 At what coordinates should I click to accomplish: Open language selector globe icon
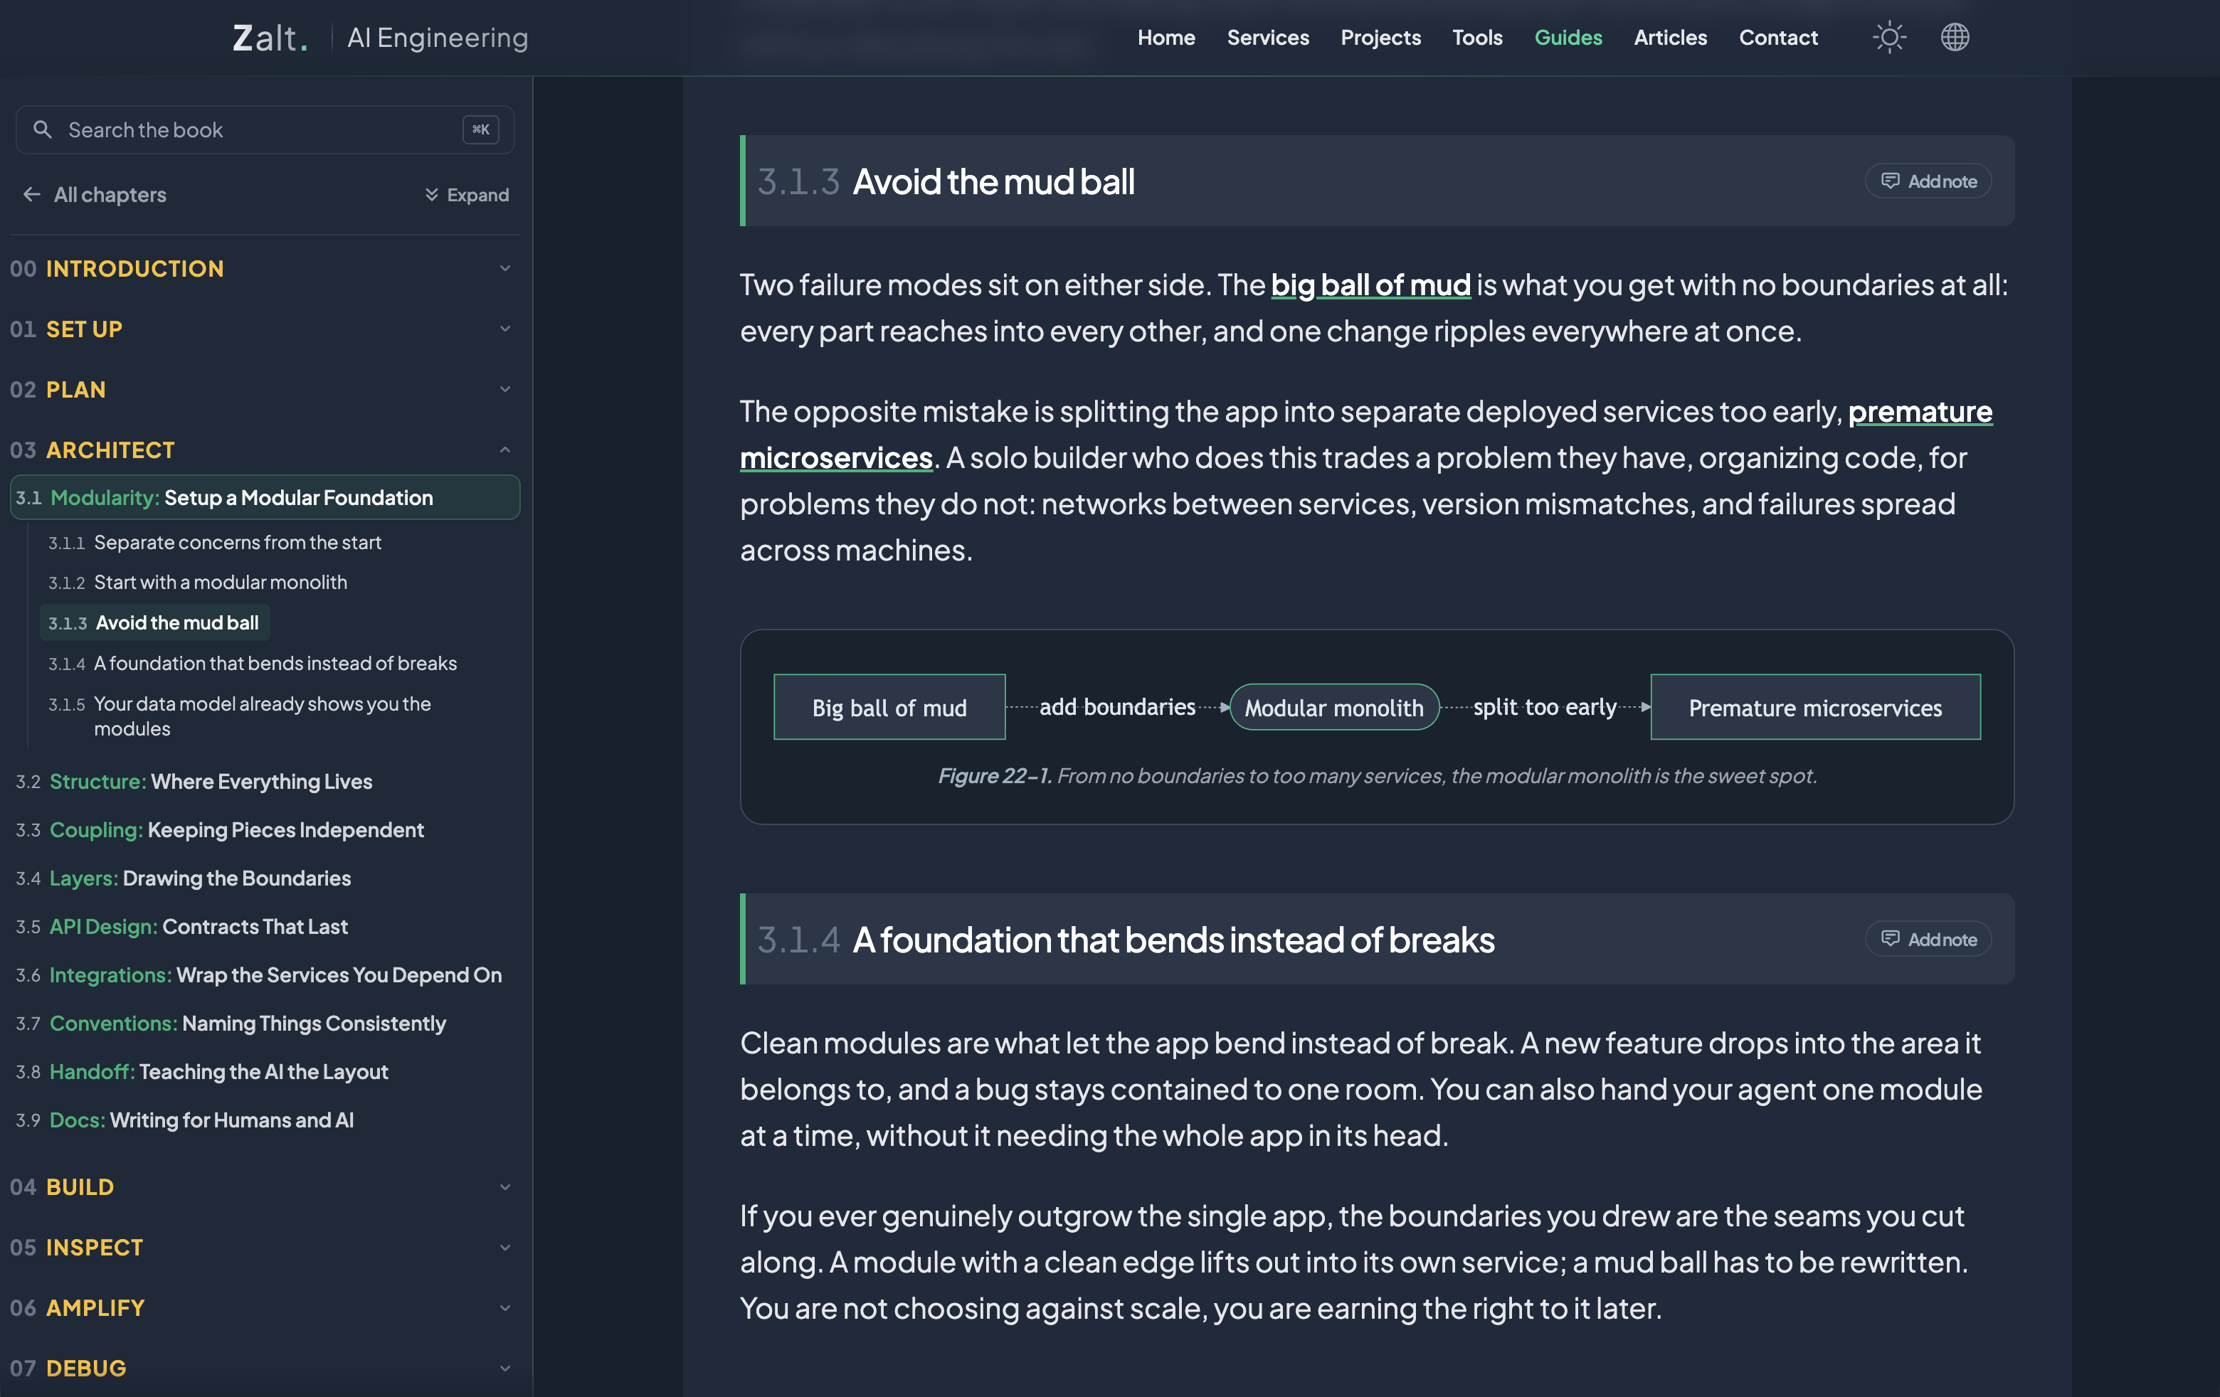(x=1955, y=38)
